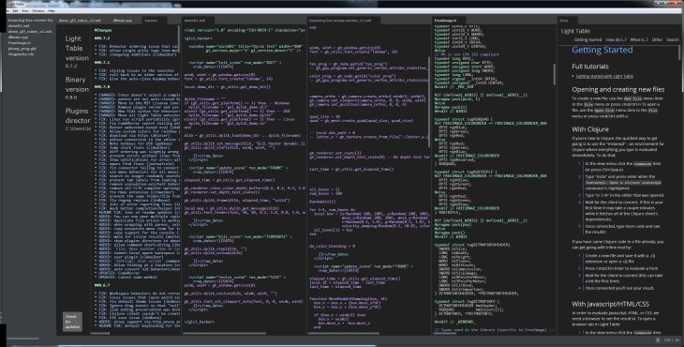This screenshot has height=347, width=684.
Task: Open the Window menu
Action: pos(38,11)
